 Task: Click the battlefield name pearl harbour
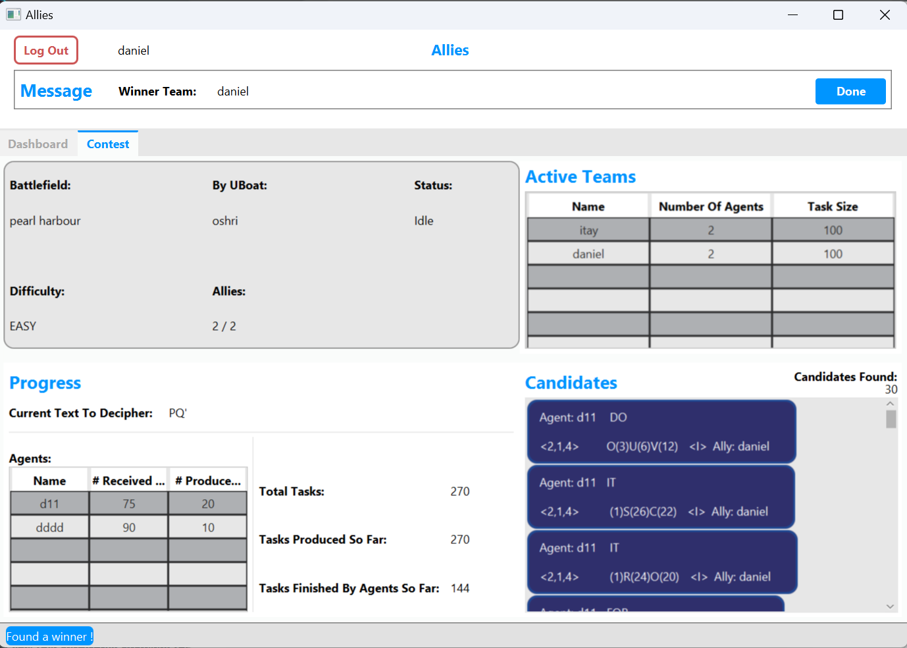point(45,221)
